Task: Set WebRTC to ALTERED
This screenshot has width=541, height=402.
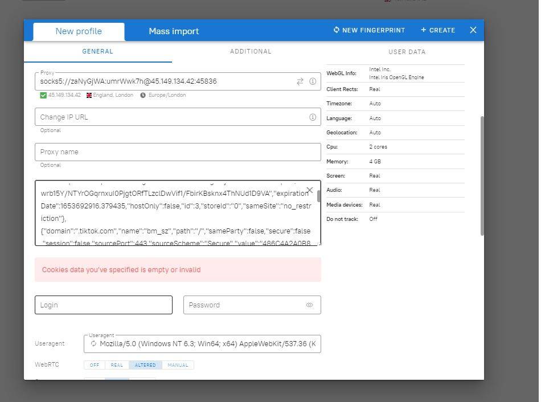Action: (145, 365)
